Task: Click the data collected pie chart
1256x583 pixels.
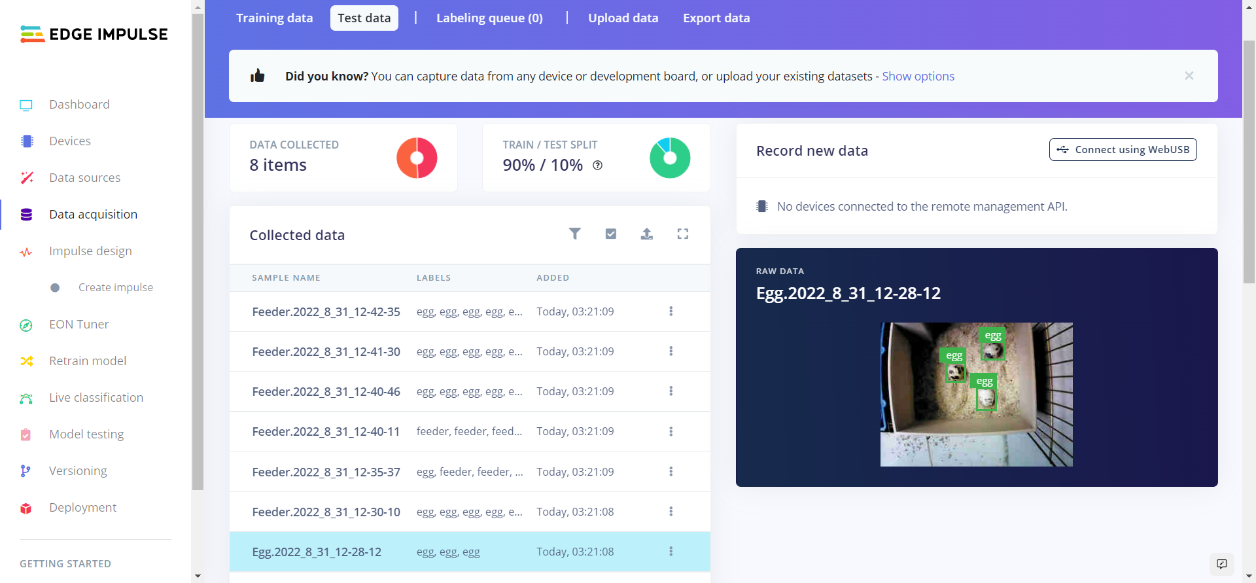Action: 417,158
